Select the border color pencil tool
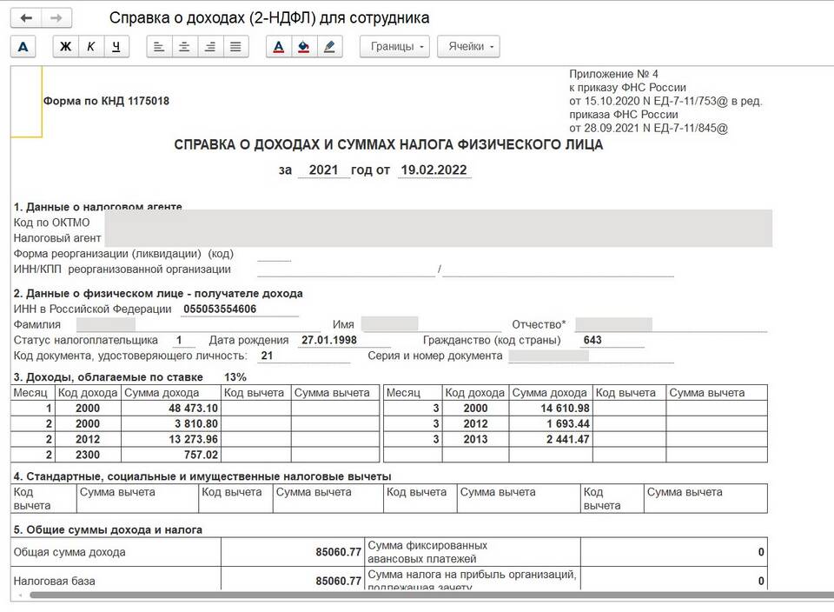Screen dimensions: 834x612 click(x=329, y=47)
